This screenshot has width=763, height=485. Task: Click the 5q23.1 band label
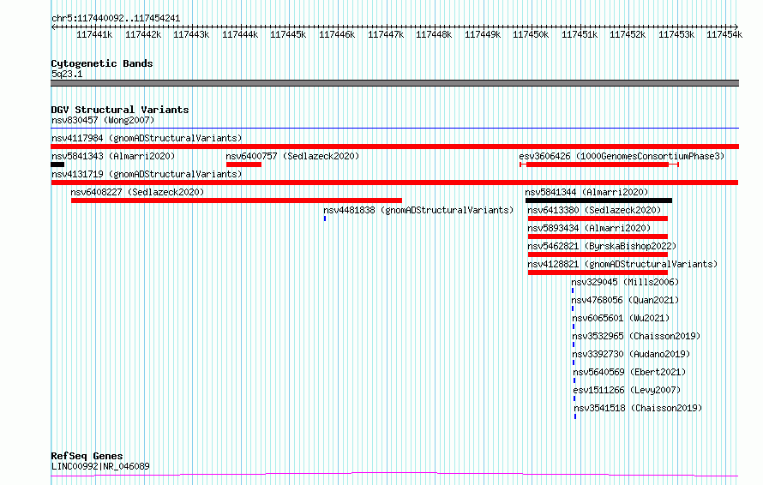click(67, 74)
